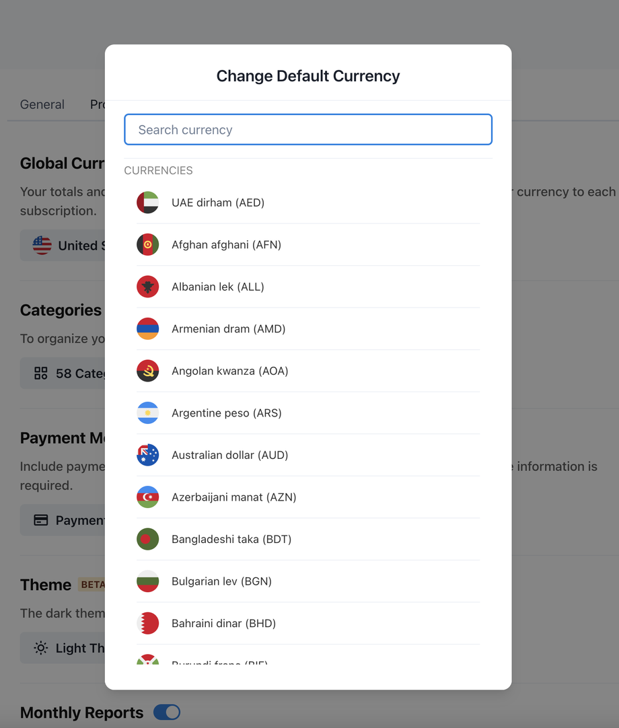Click the Albanian flag icon
This screenshot has height=728, width=619.
pos(147,287)
